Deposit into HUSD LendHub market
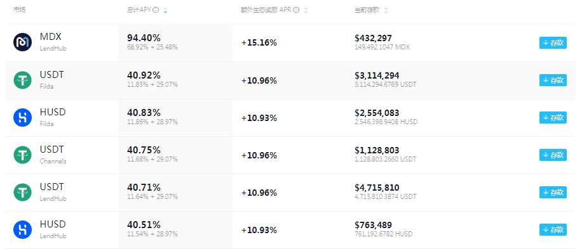582x249 pixels. (x=553, y=230)
